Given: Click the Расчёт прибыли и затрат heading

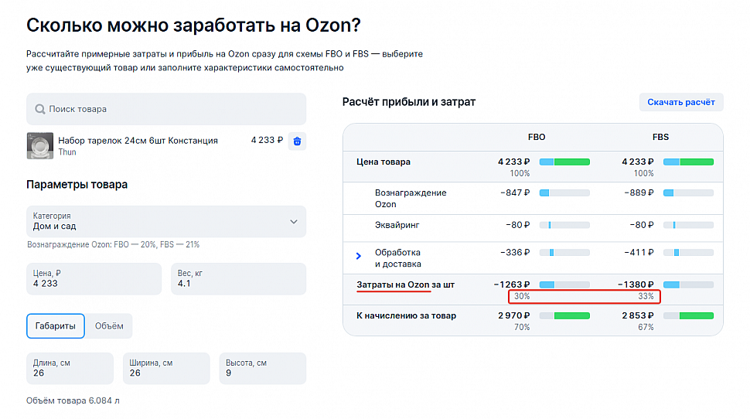Looking at the screenshot, I should [409, 102].
